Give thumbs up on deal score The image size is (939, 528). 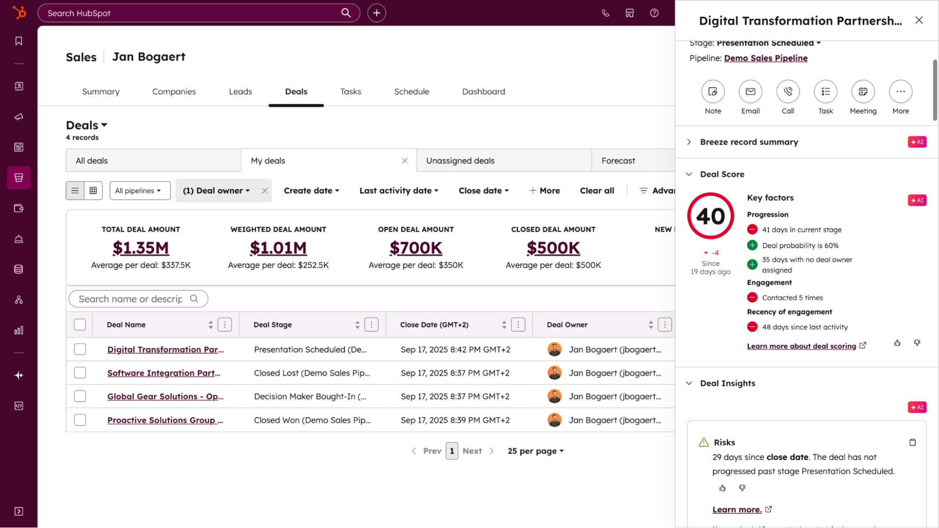pyautogui.click(x=898, y=343)
